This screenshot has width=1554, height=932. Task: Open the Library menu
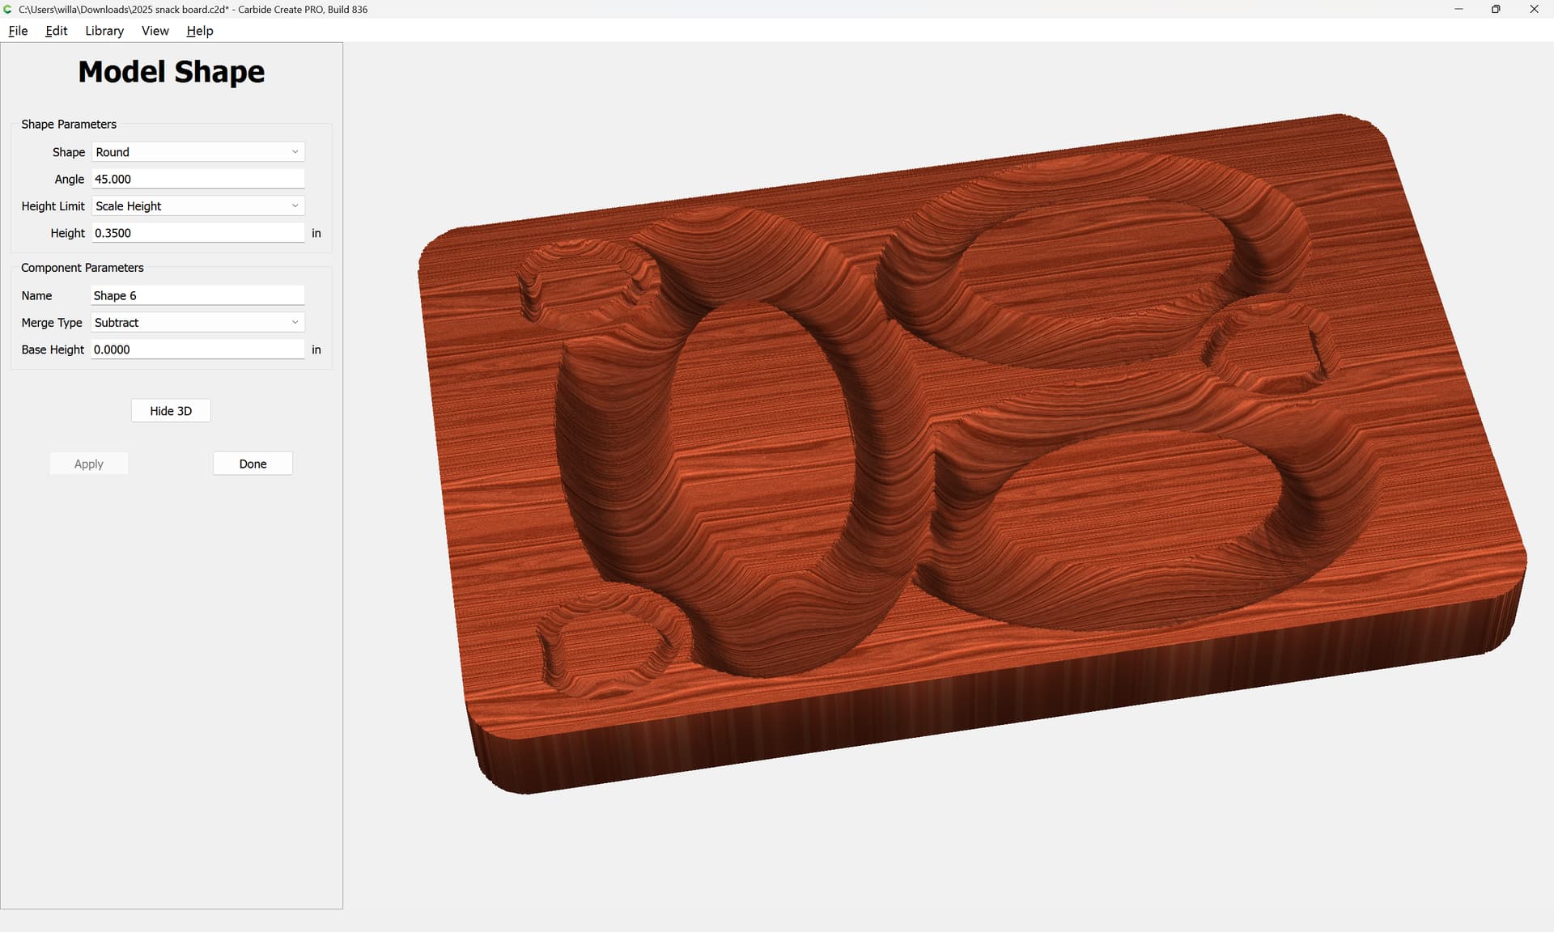pyautogui.click(x=104, y=31)
